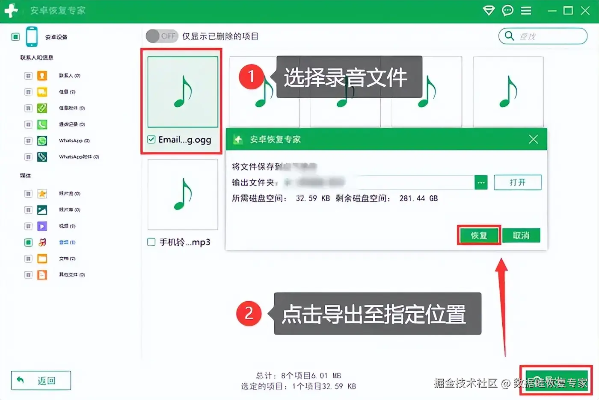Image resolution: width=599 pixels, height=400 pixels.
Task: Select the Call Logs phone icon
Action: pyautogui.click(x=42, y=124)
